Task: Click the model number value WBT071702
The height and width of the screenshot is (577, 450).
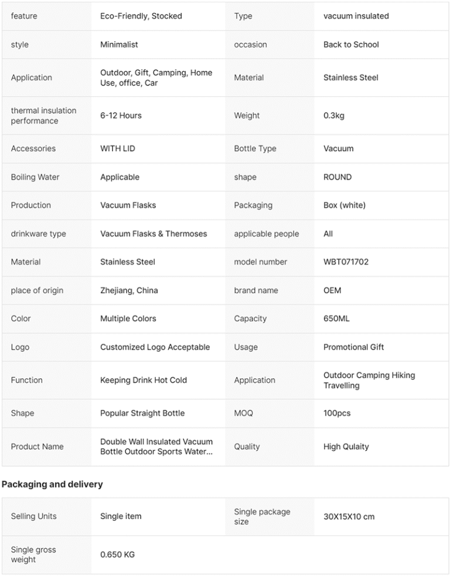Action: click(x=346, y=262)
